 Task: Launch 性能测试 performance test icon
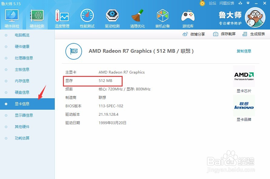coord(87,16)
